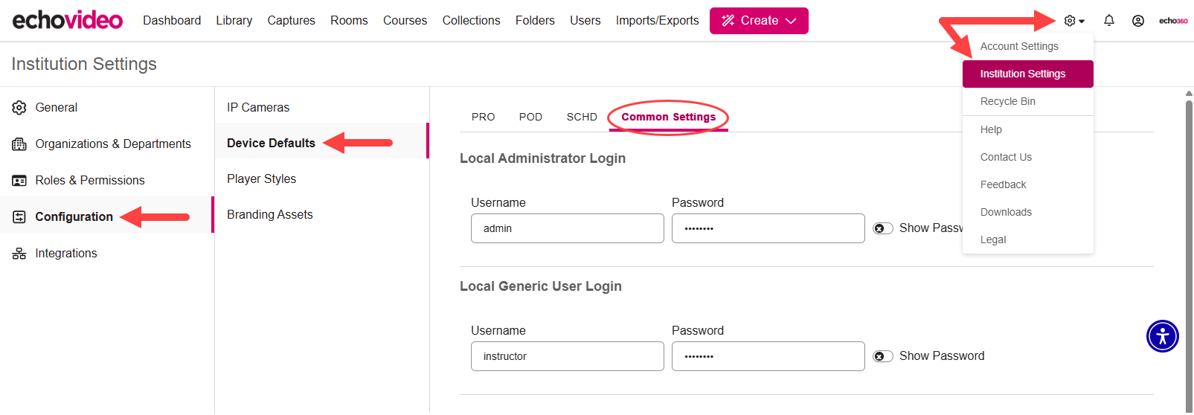Image resolution: width=1194 pixels, height=415 pixels.
Task: Select Downloads in the settings menu
Action: click(x=1028, y=212)
